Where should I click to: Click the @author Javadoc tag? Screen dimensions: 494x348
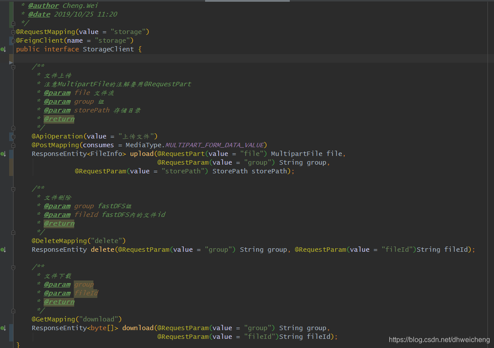(x=43, y=6)
